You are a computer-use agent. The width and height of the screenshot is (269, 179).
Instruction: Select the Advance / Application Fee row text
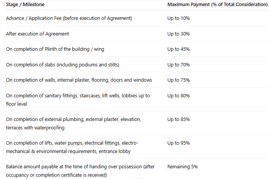pyautogui.click(x=69, y=18)
